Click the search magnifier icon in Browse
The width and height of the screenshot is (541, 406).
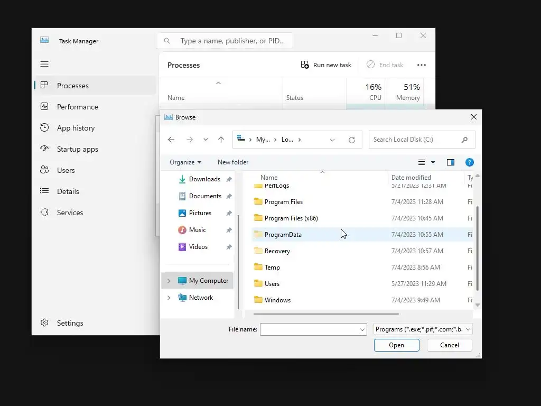(x=464, y=140)
